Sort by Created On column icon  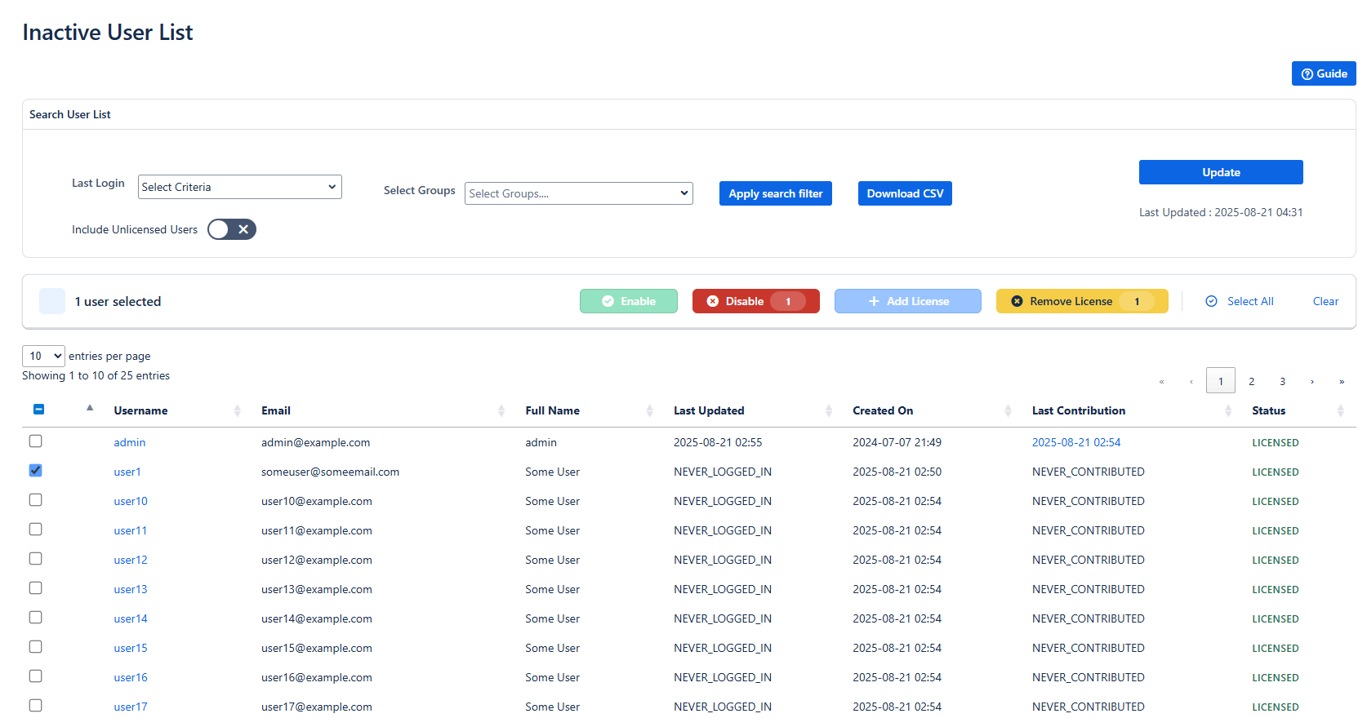tap(1008, 411)
